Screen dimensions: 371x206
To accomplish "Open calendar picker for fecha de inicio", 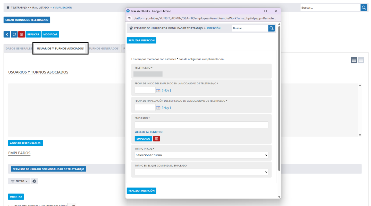I will (158, 91).
